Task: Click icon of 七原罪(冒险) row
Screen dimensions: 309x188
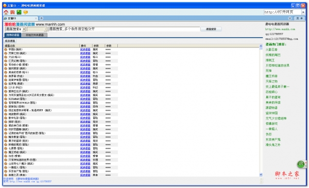Action: tap(6, 148)
